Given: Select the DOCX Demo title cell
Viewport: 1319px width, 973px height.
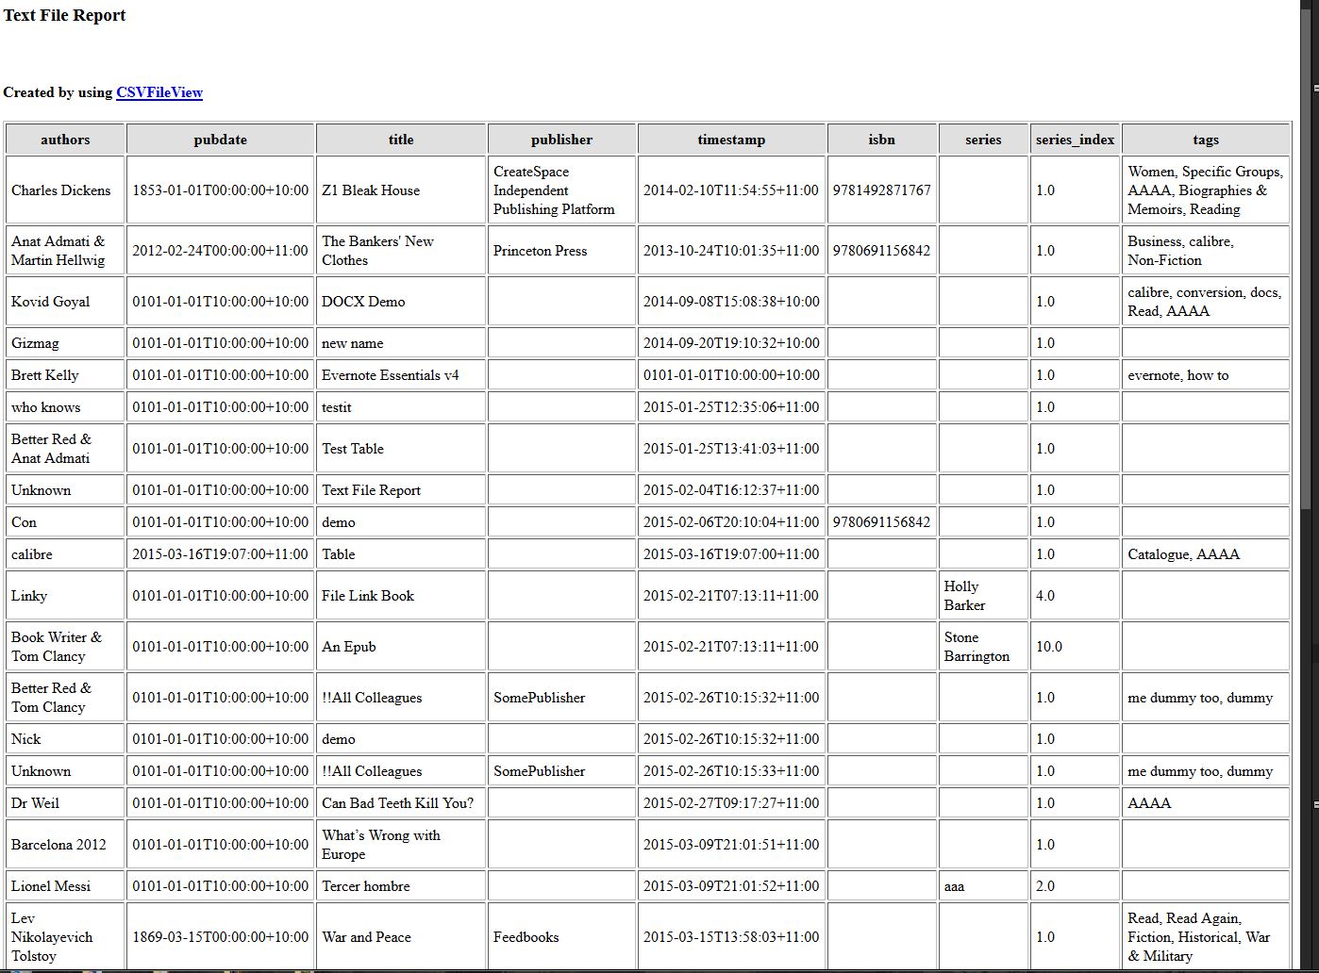Looking at the screenshot, I should coord(401,302).
